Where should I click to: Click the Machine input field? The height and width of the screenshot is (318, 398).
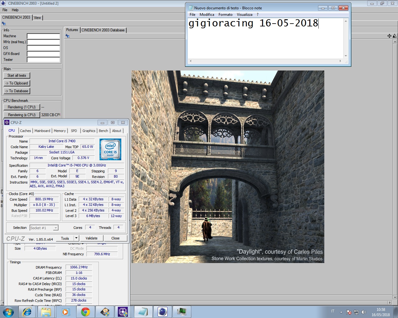click(x=44, y=36)
